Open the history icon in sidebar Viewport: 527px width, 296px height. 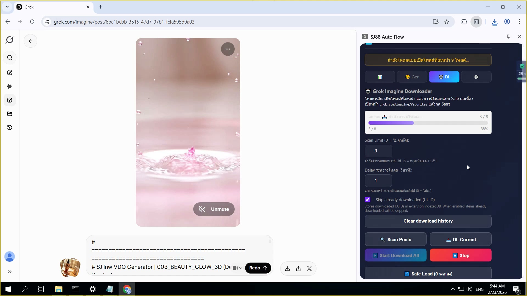[10, 127]
